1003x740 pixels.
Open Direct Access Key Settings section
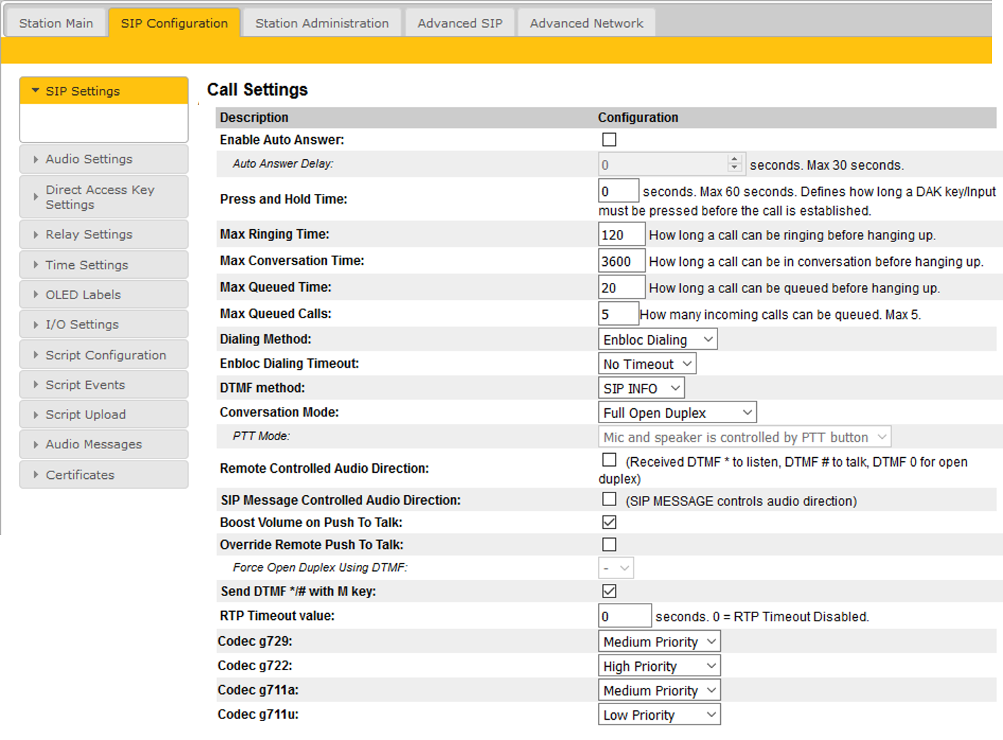click(100, 197)
